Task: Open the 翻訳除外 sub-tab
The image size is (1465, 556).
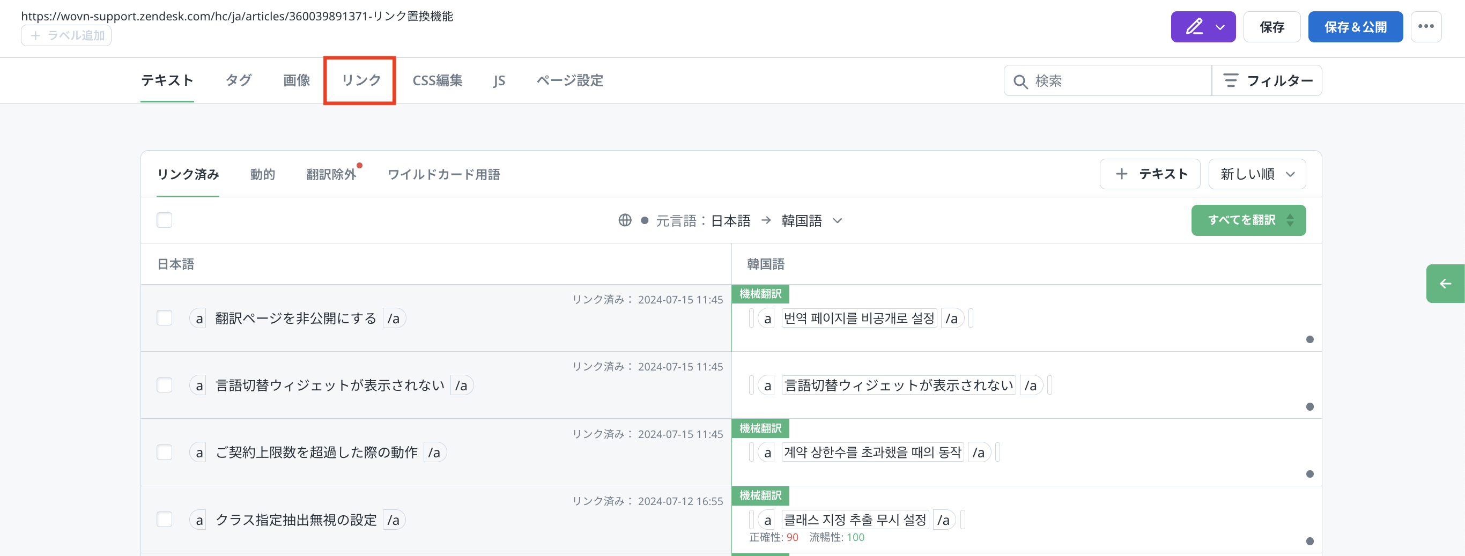Action: (331, 175)
